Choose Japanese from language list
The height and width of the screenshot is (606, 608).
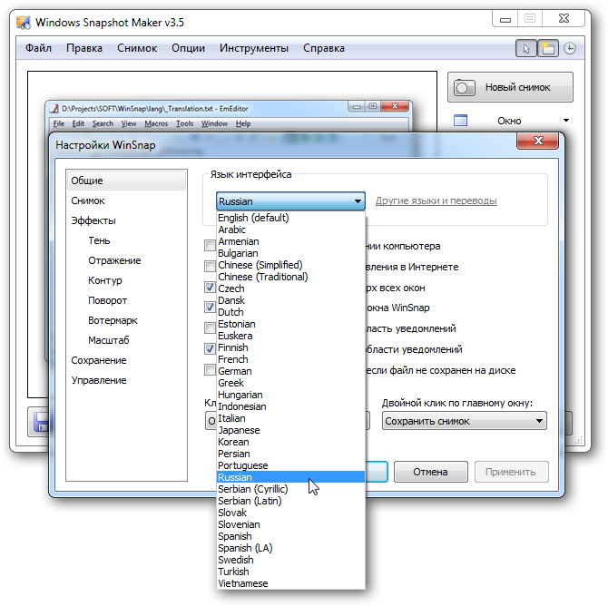pos(290,430)
